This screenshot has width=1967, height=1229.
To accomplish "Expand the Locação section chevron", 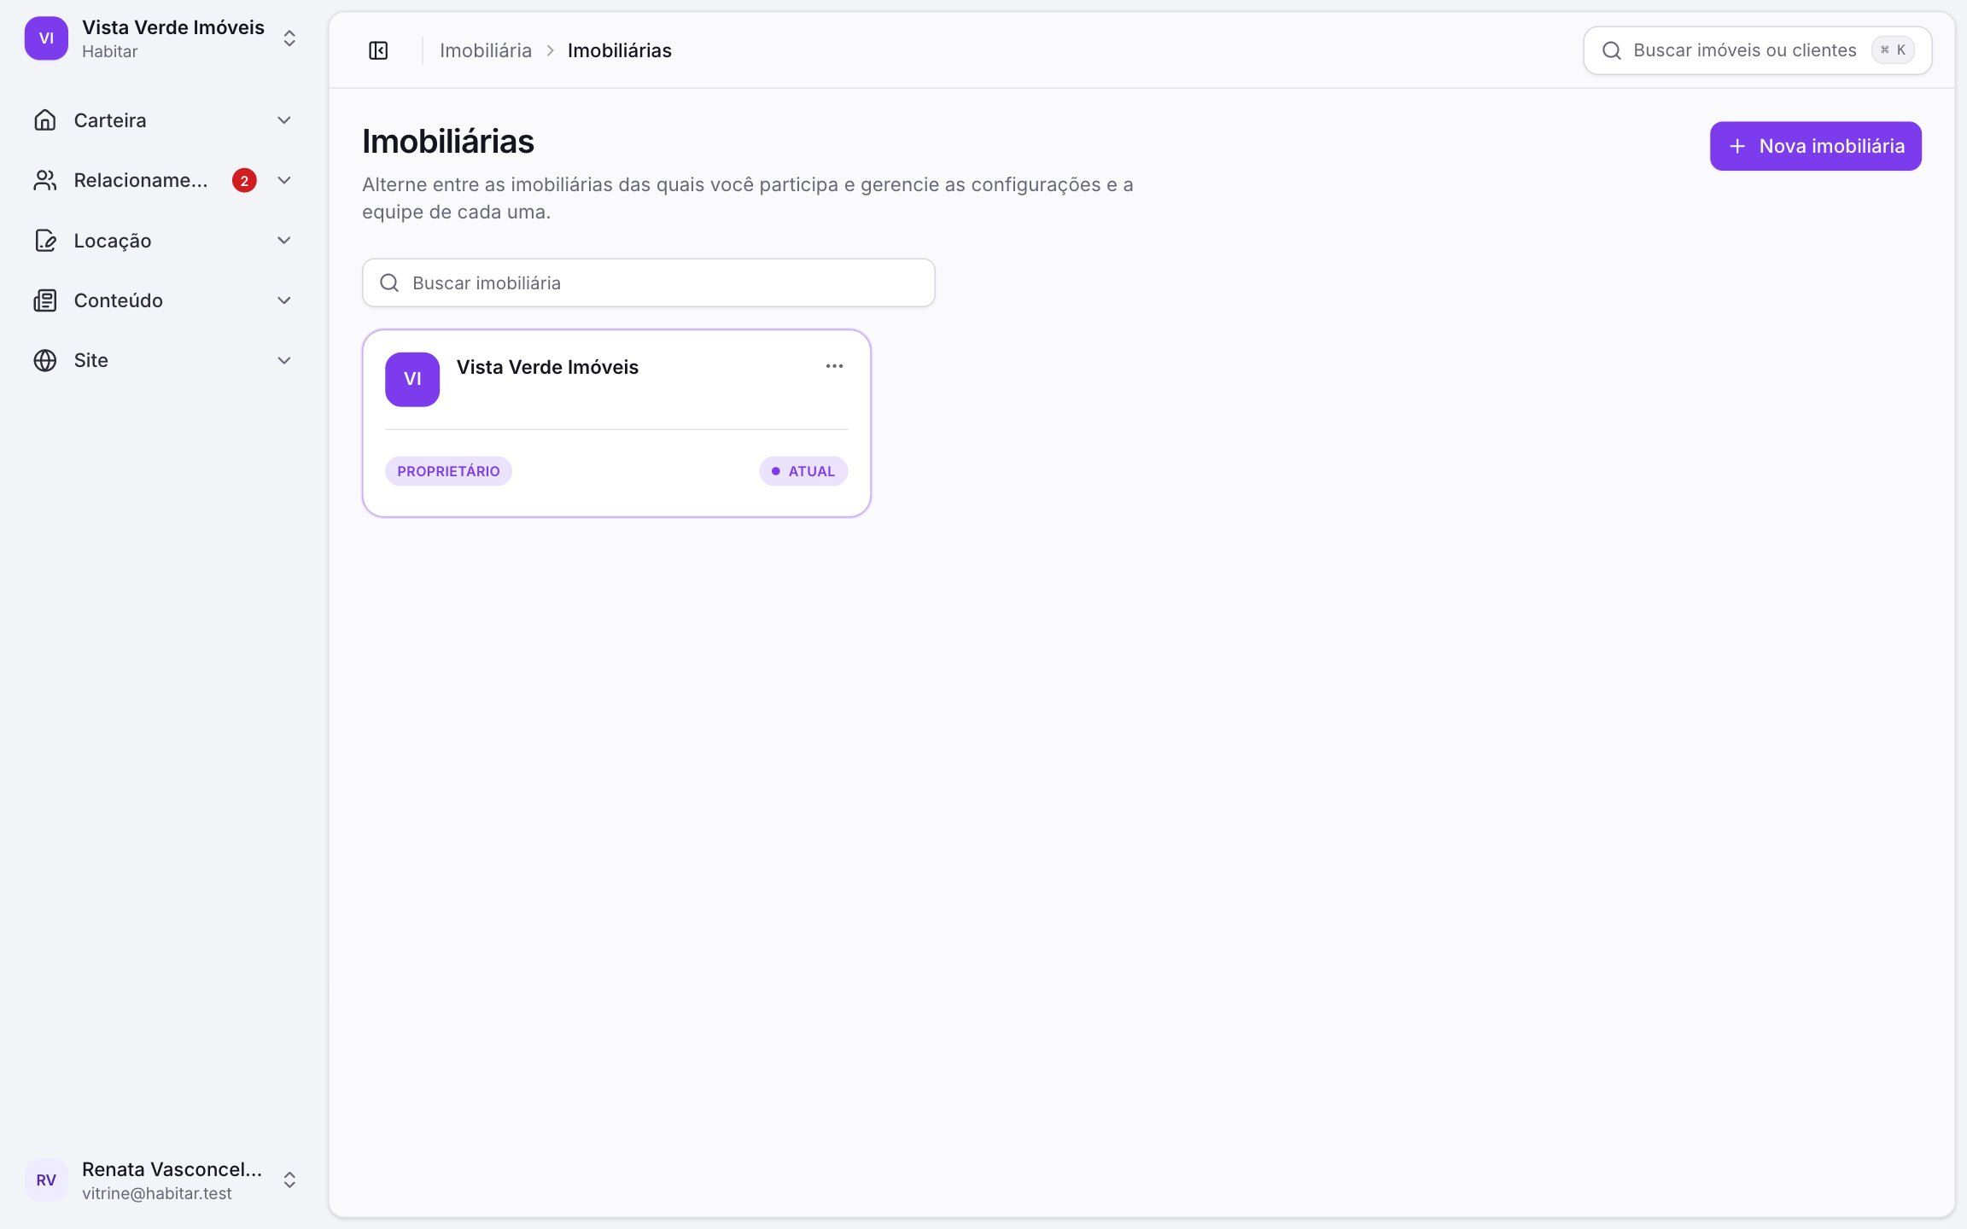I will (x=284, y=241).
